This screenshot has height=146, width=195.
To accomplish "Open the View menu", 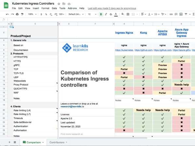I will 28,8.
